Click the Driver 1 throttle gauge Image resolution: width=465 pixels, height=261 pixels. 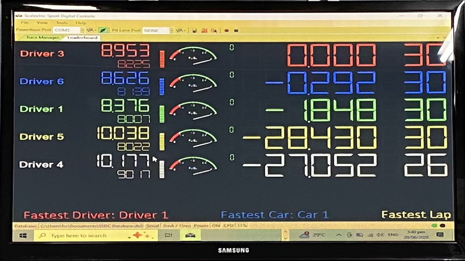(x=193, y=111)
